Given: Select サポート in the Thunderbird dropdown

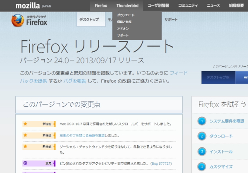Looking at the screenshot, I should pos(123,36).
